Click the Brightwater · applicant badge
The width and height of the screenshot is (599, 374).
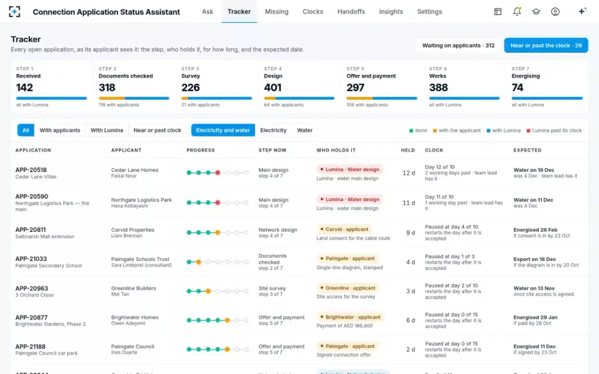pos(350,317)
